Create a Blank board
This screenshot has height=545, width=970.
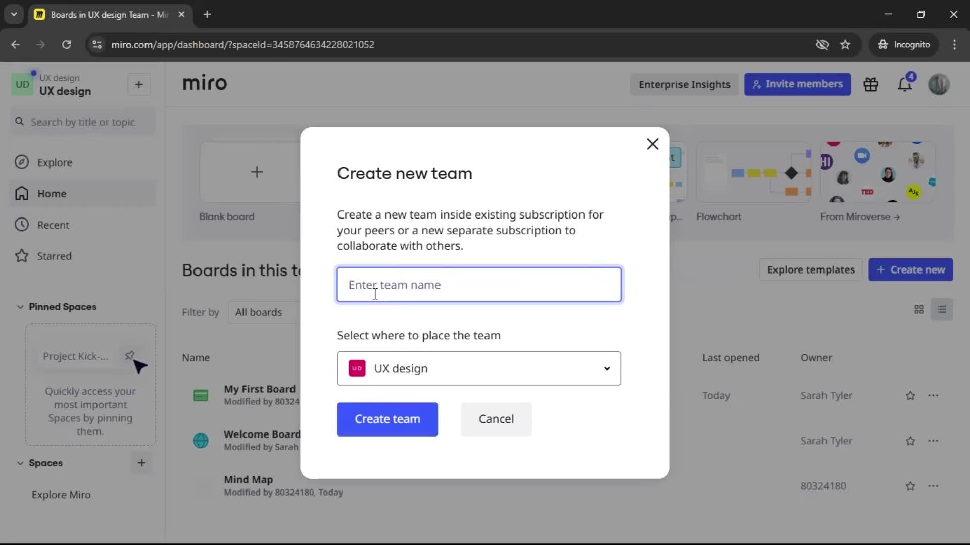tap(257, 172)
